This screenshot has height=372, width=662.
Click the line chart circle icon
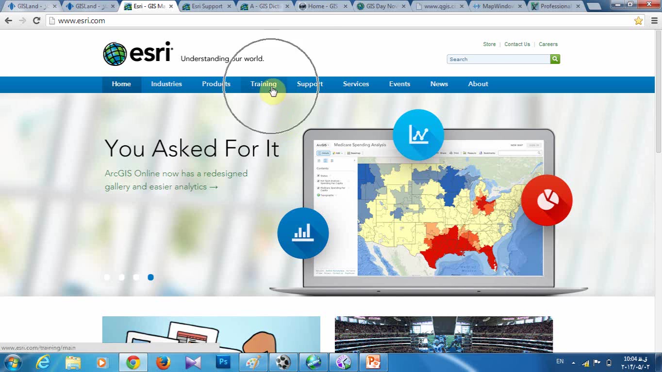[x=418, y=135]
